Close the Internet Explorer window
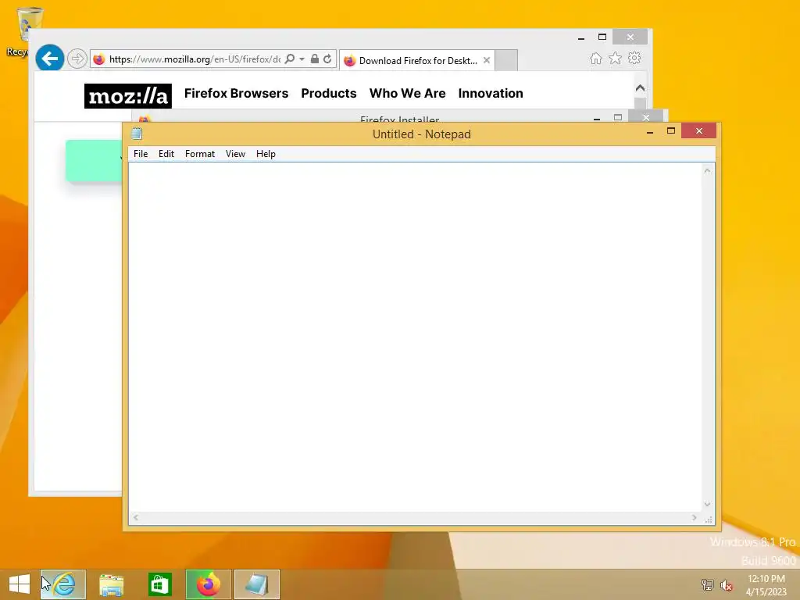The width and height of the screenshot is (800, 600). (x=630, y=37)
